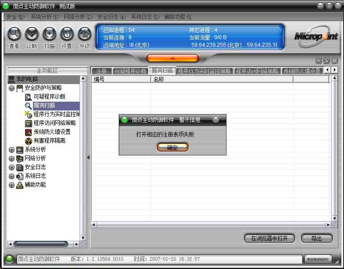This screenshot has width=344, height=269.
Task: Click the second small panel window icon
Action: [x=327, y=60]
